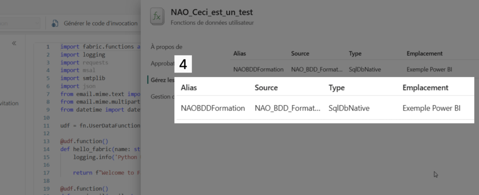This screenshot has width=479, height=195.
Task: Click SqlDbNative type in the highlighted row
Action: pos(349,108)
